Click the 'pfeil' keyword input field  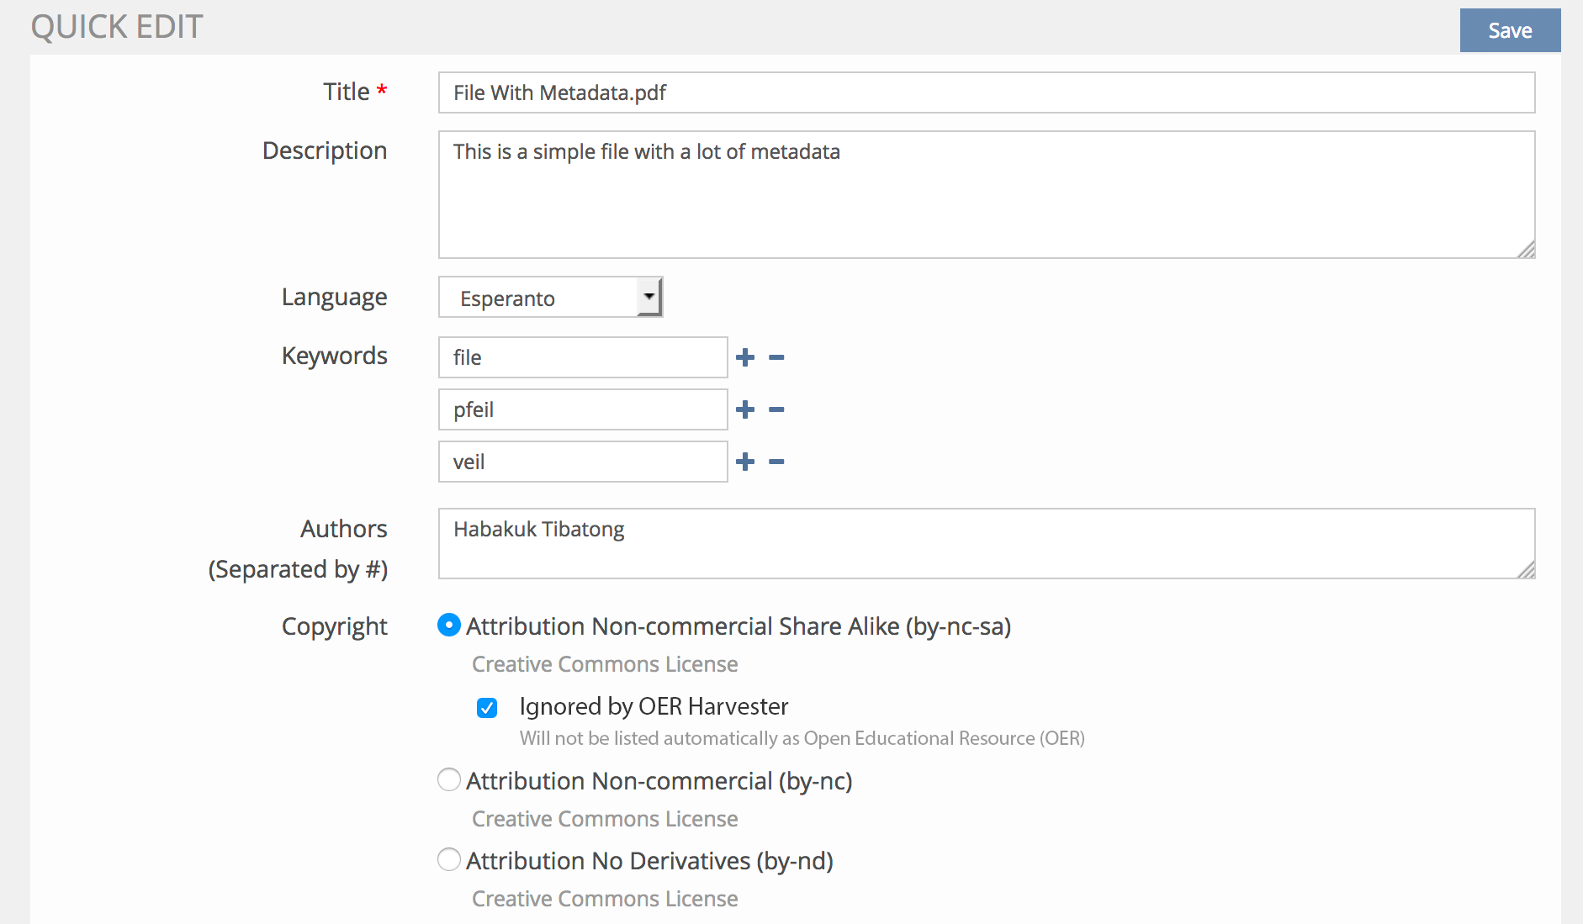coord(582,409)
